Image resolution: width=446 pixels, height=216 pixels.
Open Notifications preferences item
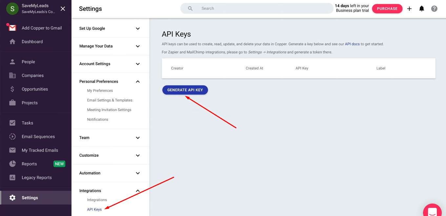(x=97, y=119)
